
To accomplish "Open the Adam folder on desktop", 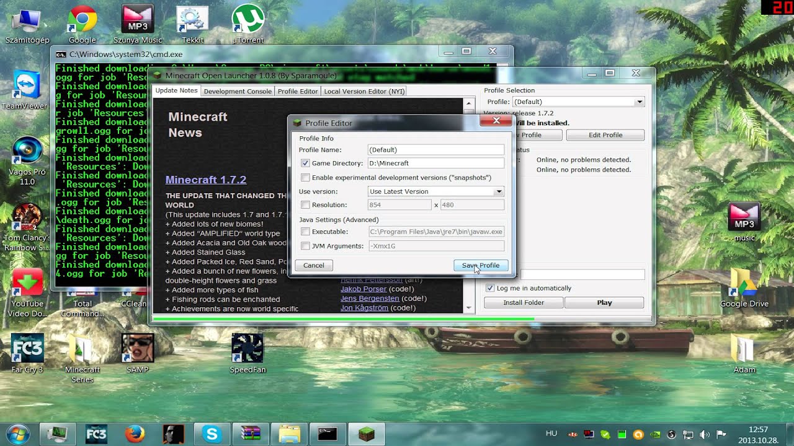I will [744, 354].
